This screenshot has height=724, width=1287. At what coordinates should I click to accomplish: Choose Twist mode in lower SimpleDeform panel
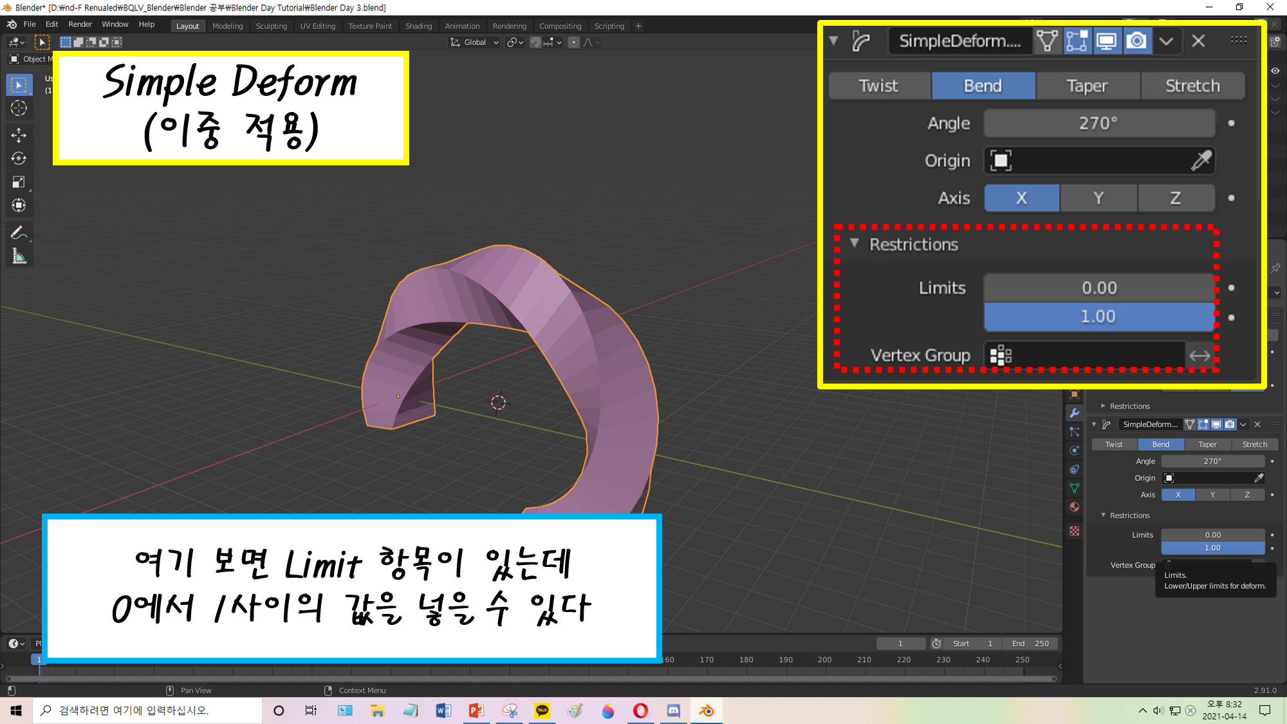tap(1114, 445)
